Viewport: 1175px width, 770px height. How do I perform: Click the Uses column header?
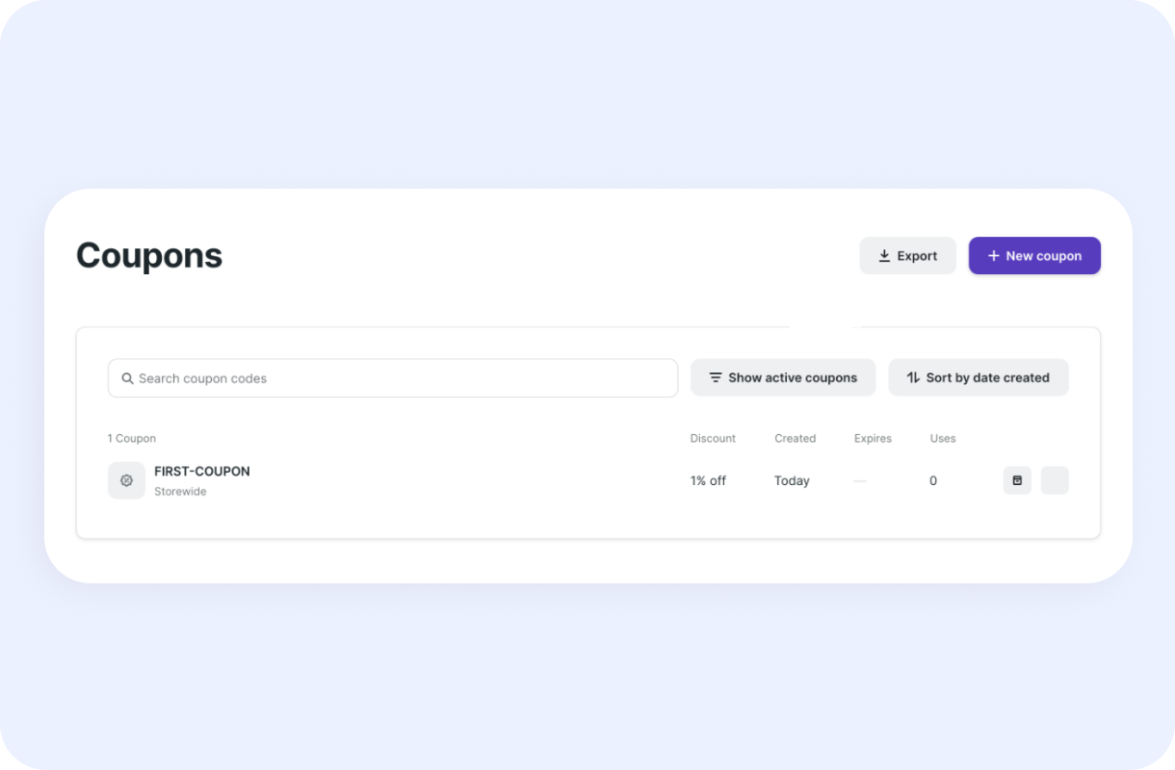(x=943, y=439)
